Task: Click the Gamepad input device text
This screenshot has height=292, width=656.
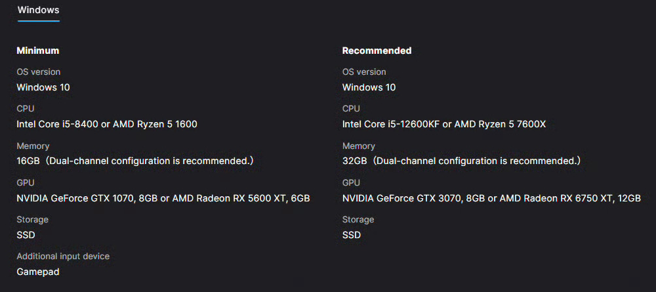Action: [38, 272]
